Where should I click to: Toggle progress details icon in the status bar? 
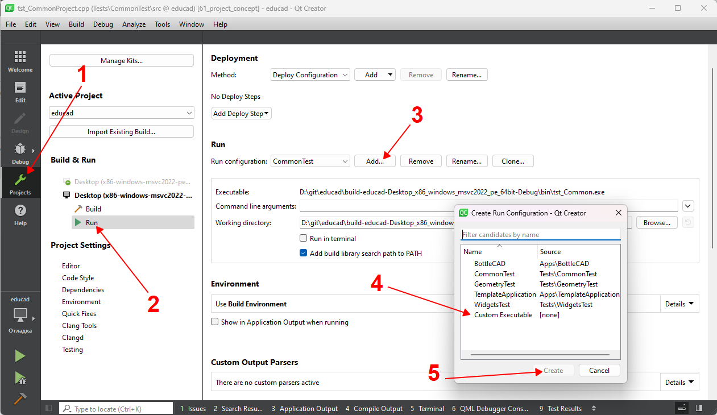tap(681, 408)
